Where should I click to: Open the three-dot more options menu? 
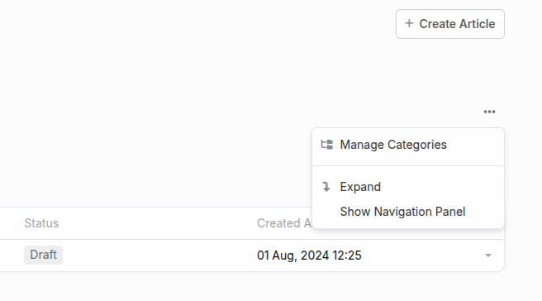coord(489,112)
